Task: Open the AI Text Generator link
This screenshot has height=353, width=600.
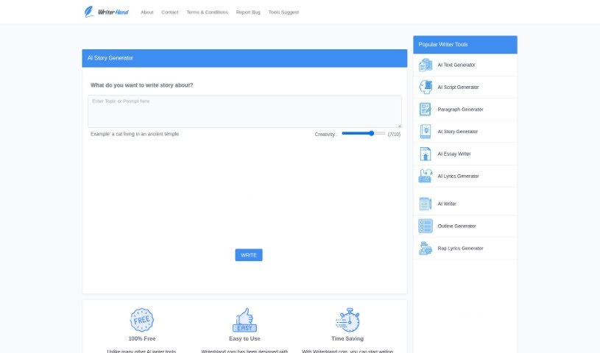Action: click(456, 65)
